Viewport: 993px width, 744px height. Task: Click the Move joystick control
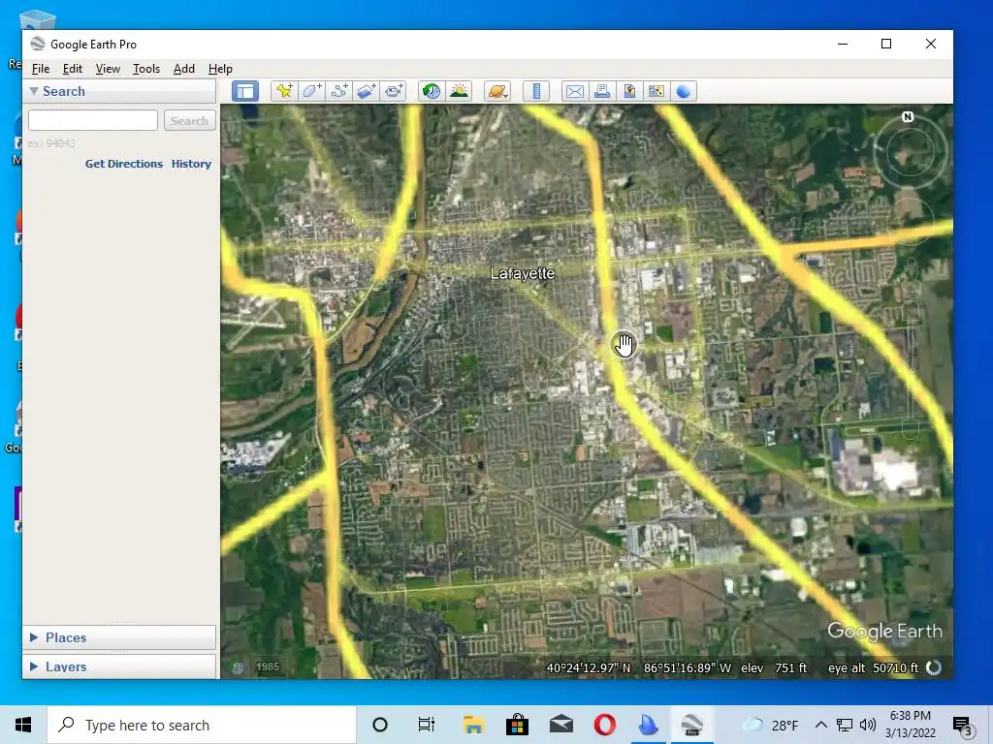coord(910,221)
